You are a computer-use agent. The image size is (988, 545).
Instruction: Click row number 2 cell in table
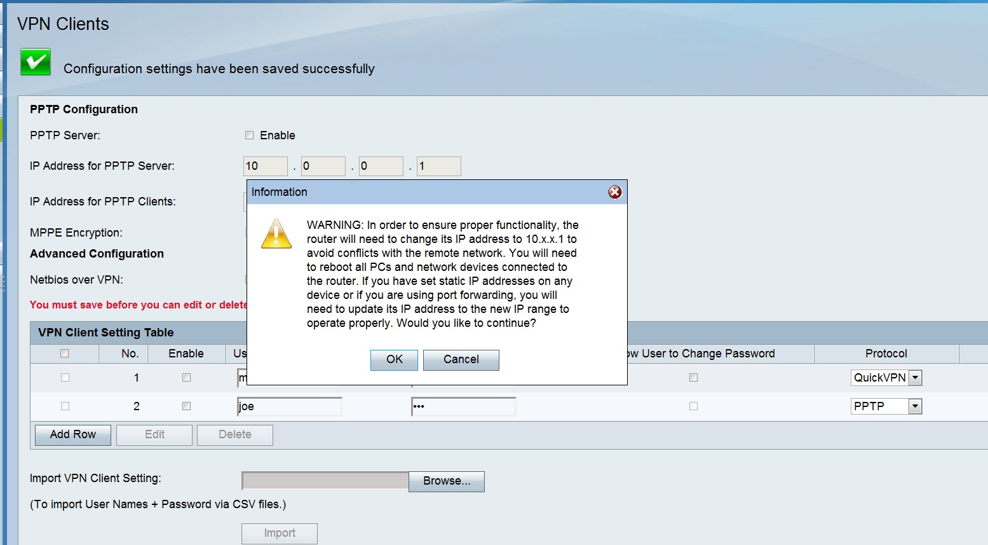[136, 406]
